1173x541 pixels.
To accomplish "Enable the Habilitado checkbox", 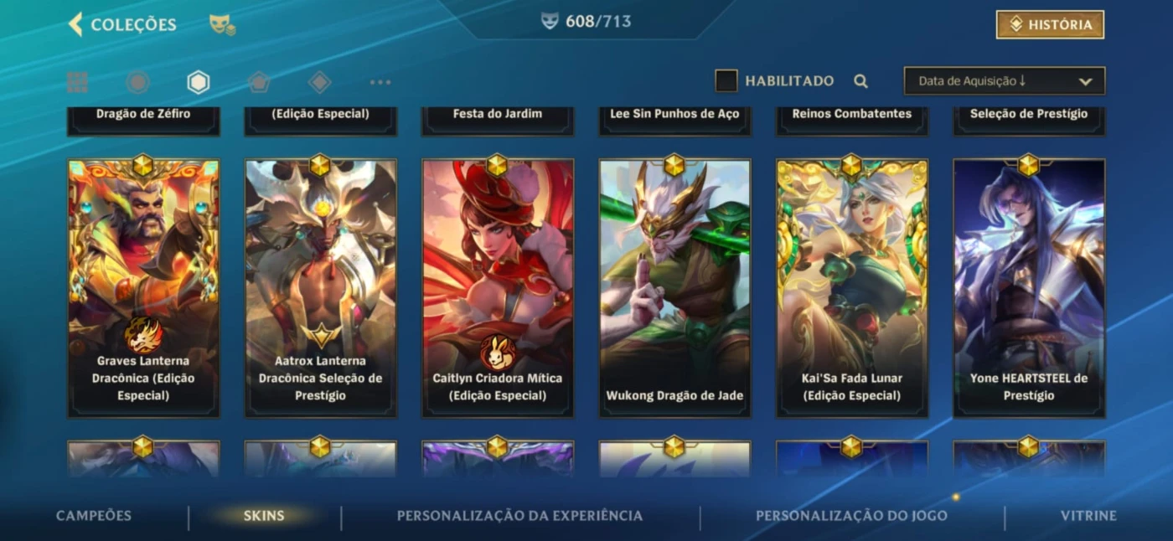I will [726, 81].
